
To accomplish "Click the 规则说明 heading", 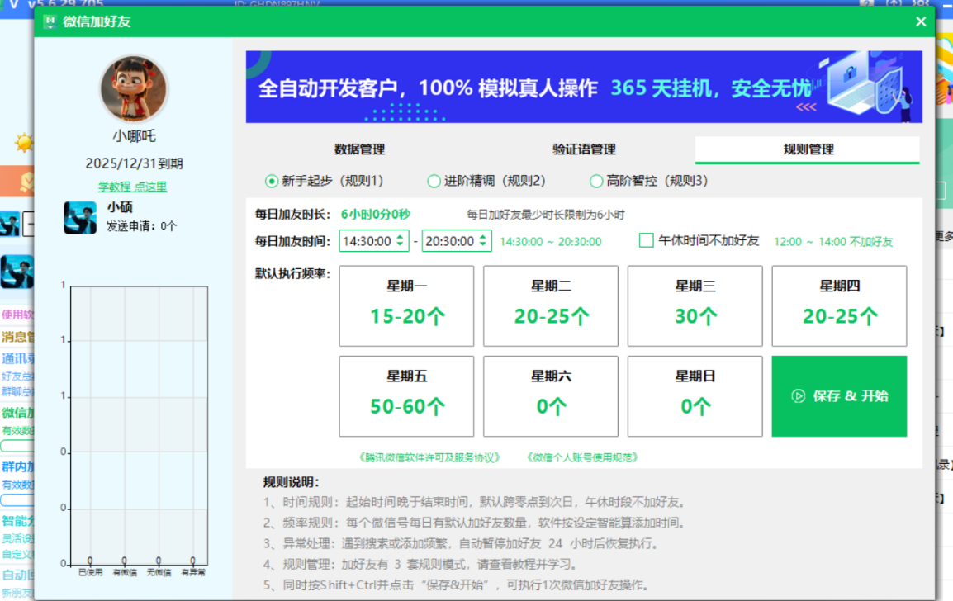I will click(292, 482).
